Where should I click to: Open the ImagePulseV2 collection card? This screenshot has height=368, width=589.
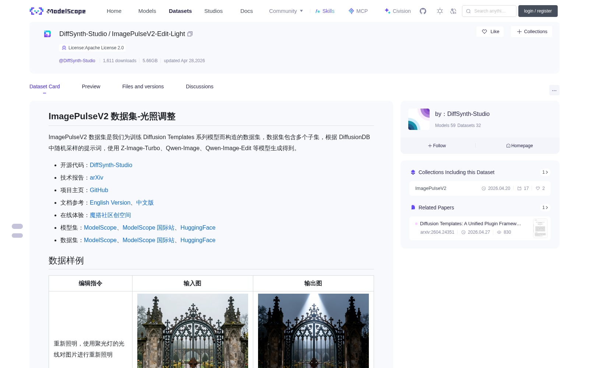tap(480, 188)
